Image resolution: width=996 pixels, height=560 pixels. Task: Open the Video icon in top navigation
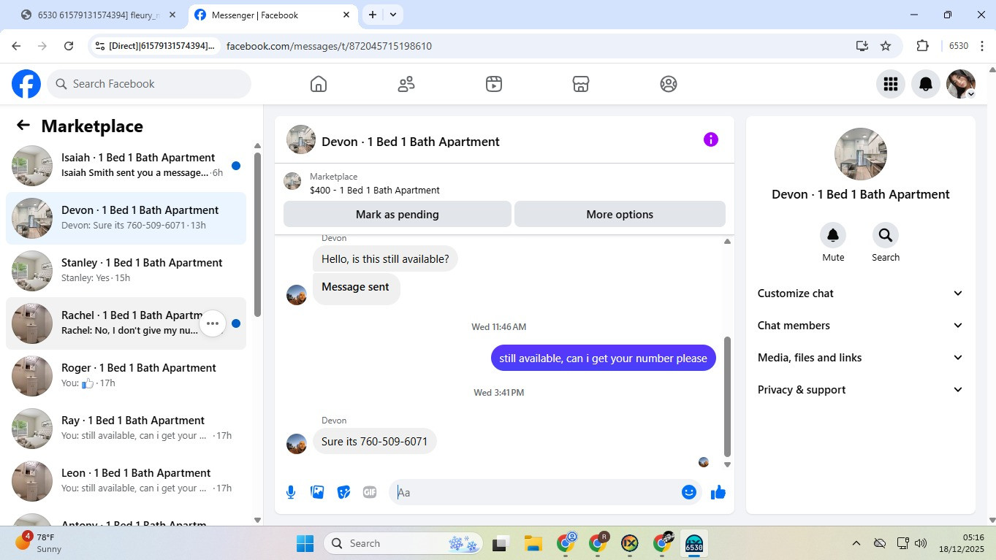click(494, 84)
